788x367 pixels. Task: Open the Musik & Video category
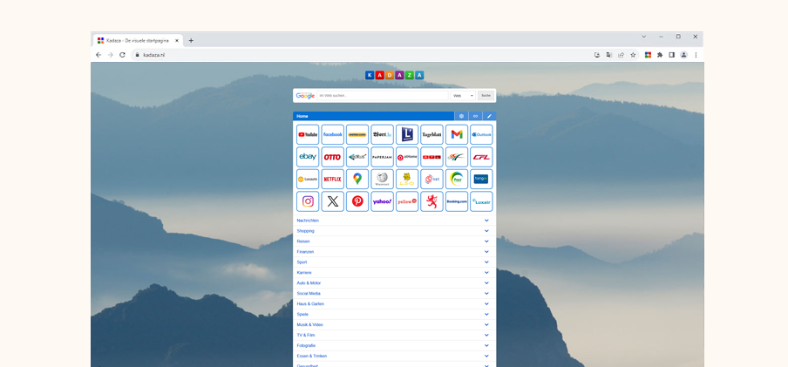click(395, 325)
